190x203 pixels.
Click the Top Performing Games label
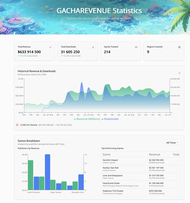coord(113,148)
